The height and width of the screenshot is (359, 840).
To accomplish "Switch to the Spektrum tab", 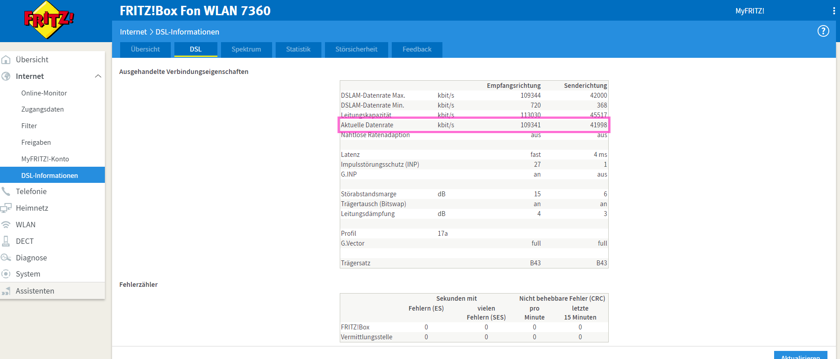I will (246, 49).
